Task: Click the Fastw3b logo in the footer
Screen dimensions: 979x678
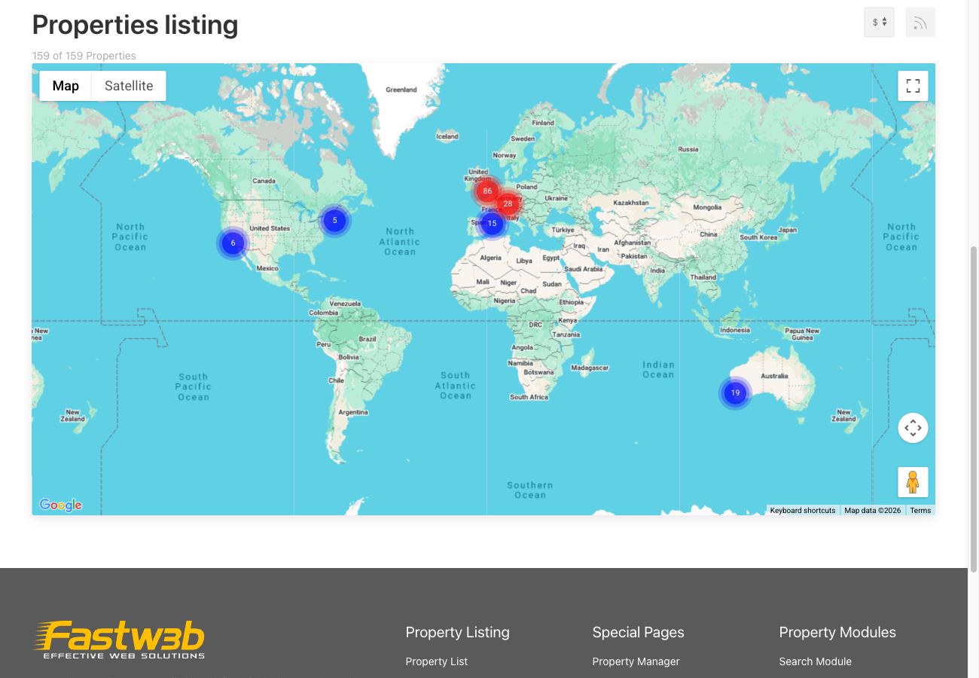Action: (119, 637)
